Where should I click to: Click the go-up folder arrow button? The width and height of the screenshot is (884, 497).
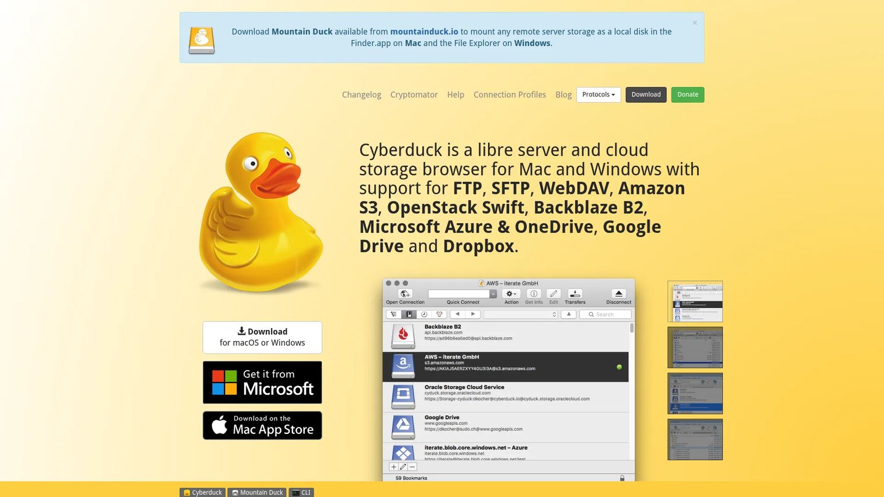569,314
